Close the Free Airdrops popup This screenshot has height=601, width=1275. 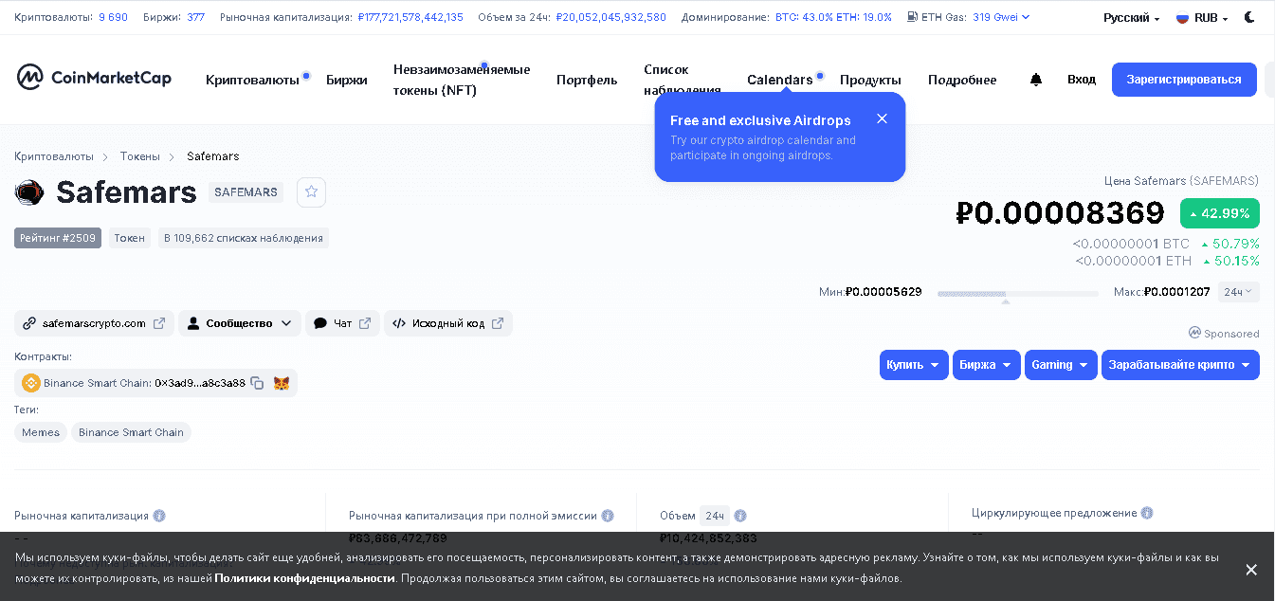click(x=882, y=118)
